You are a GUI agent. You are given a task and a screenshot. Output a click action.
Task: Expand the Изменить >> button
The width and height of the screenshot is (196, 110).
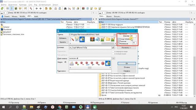(126, 48)
